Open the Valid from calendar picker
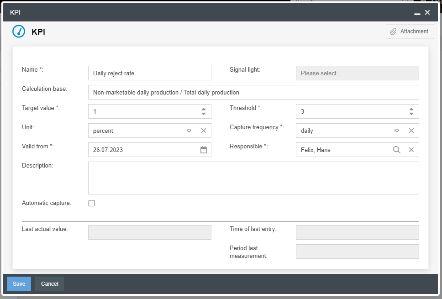The height and width of the screenshot is (299, 442). tap(204, 150)
